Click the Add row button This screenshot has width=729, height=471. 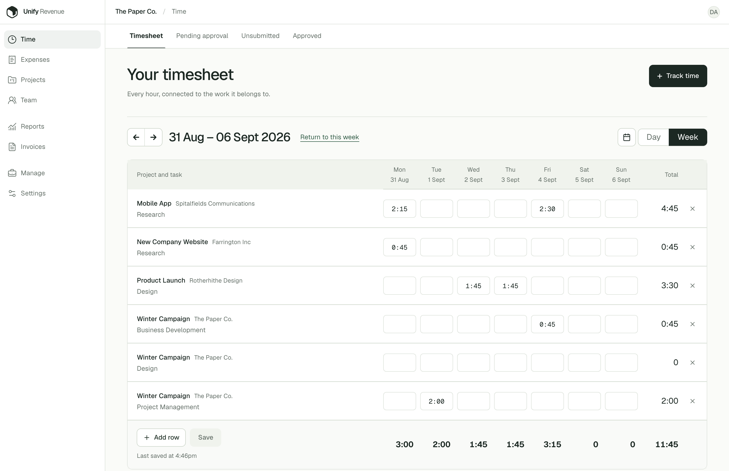(x=161, y=438)
